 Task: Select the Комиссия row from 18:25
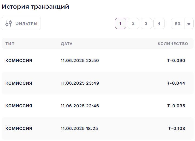98,128
